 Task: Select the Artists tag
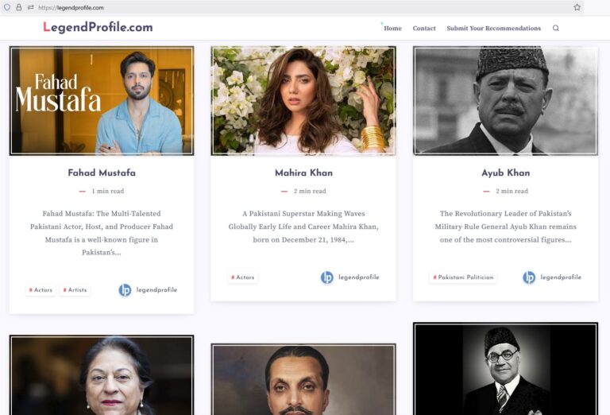(x=75, y=290)
